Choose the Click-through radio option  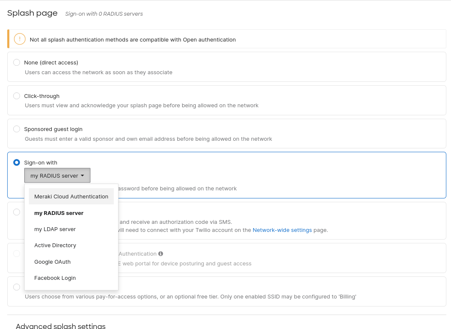(x=17, y=96)
